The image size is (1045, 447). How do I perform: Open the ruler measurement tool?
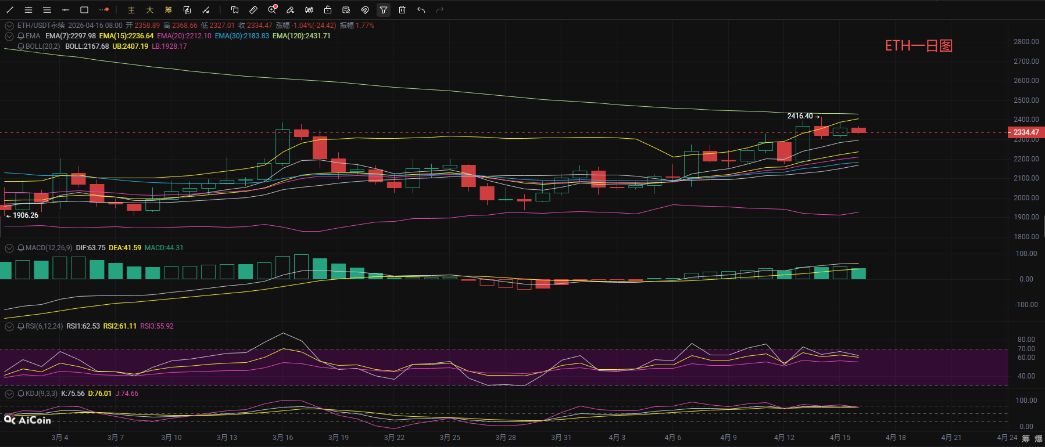tap(253, 10)
